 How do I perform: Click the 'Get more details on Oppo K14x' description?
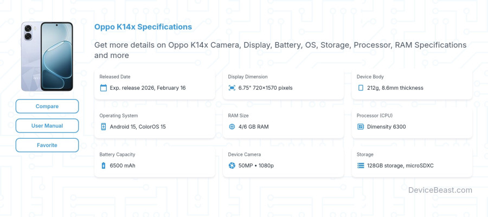click(280, 50)
